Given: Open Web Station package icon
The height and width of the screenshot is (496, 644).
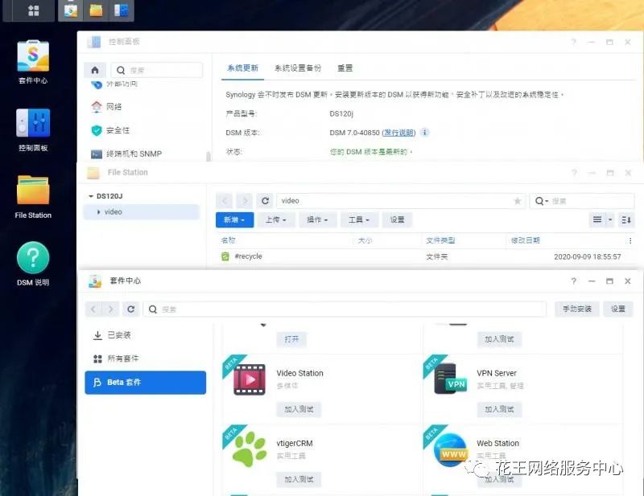Looking at the screenshot, I should click(x=450, y=450).
